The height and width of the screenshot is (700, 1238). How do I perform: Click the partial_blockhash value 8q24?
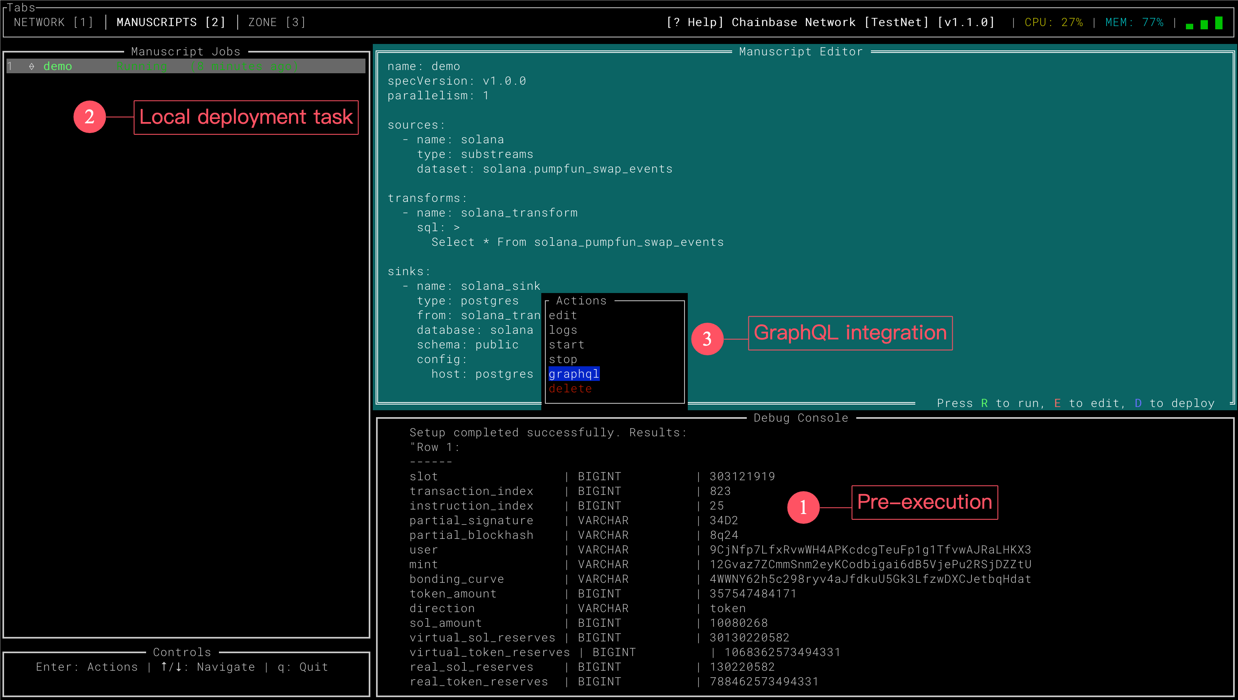pos(724,536)
